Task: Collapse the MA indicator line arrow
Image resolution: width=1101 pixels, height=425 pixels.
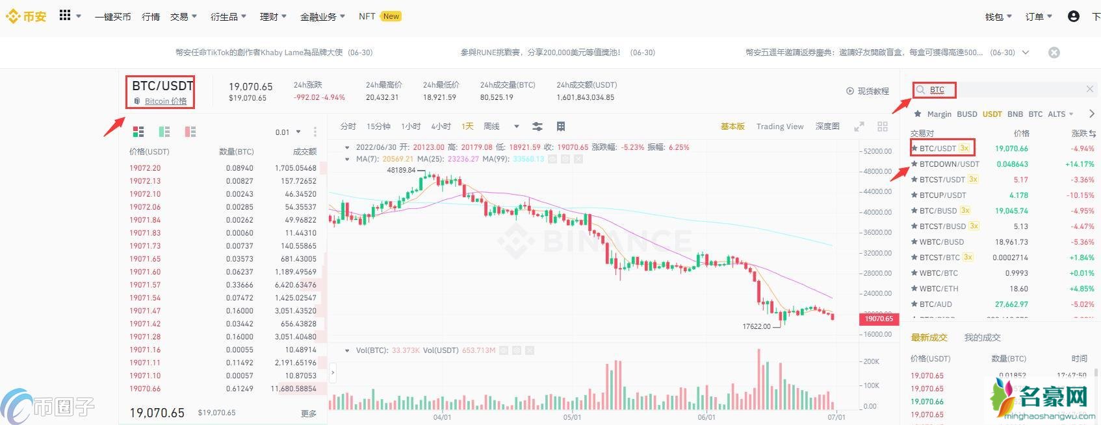Action: coord(347,158)
